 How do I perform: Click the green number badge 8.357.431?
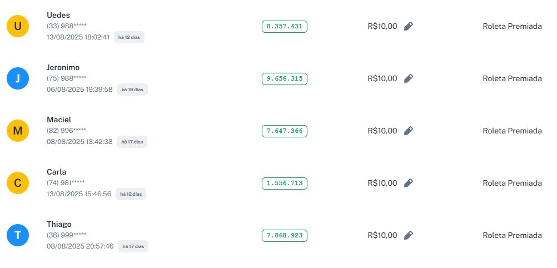point(285,26)
